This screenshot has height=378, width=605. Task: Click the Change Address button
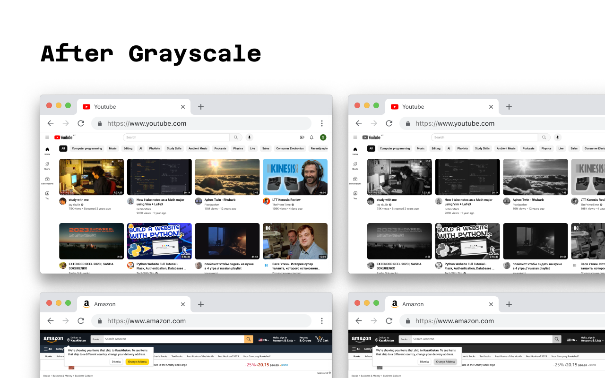tap(137, 361)
